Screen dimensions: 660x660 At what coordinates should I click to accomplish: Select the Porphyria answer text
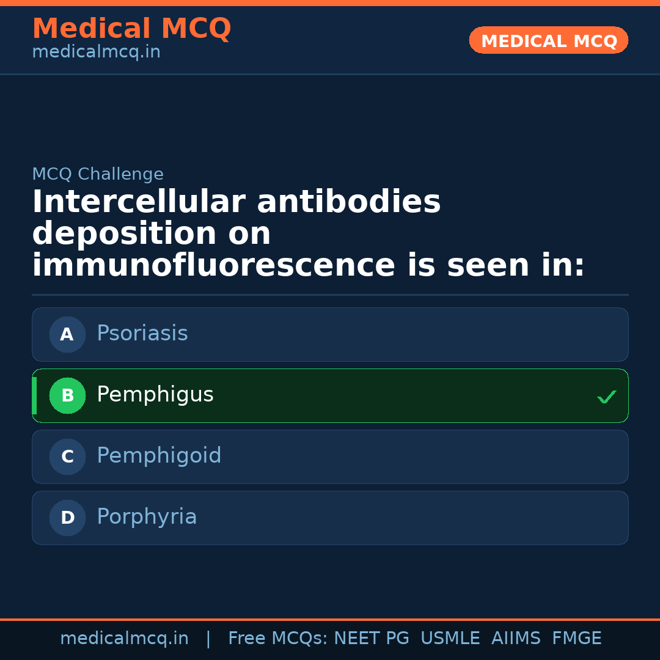(x=147, y=517)
